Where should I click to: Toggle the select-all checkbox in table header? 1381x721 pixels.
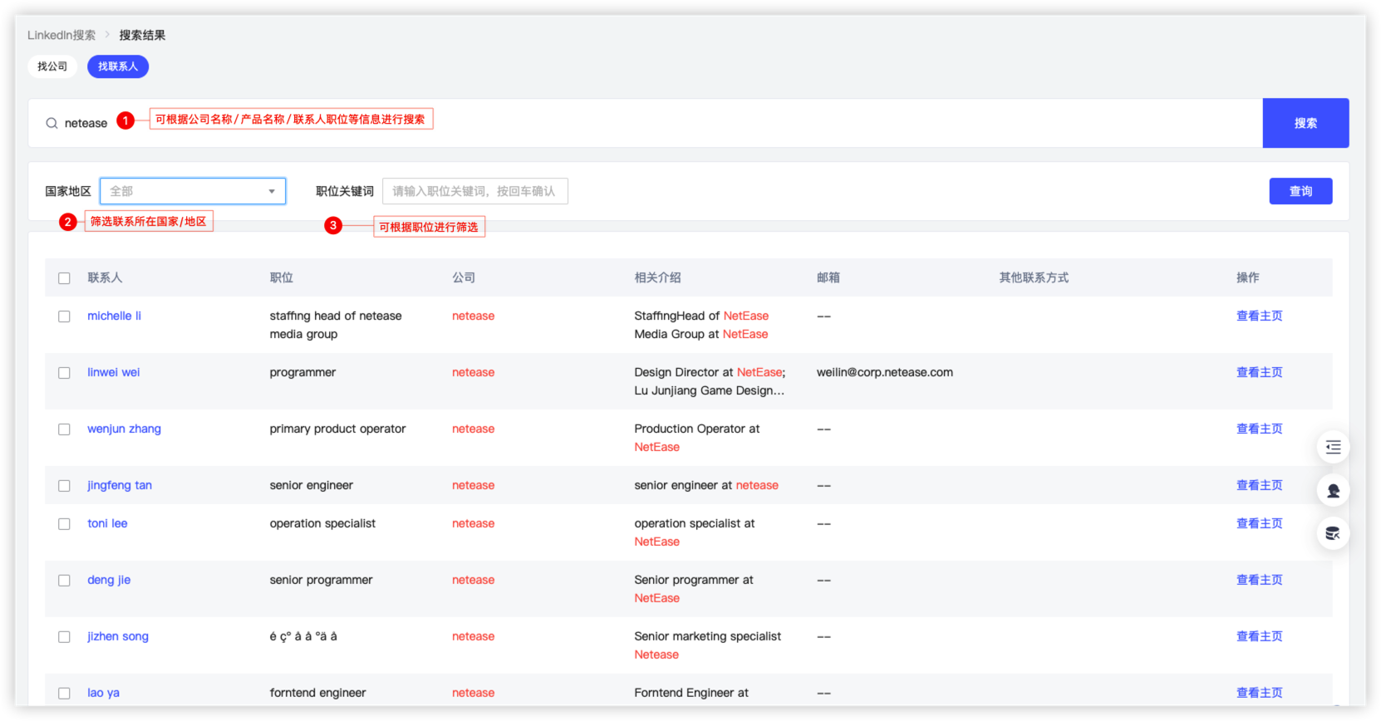[x=64, y=278]
